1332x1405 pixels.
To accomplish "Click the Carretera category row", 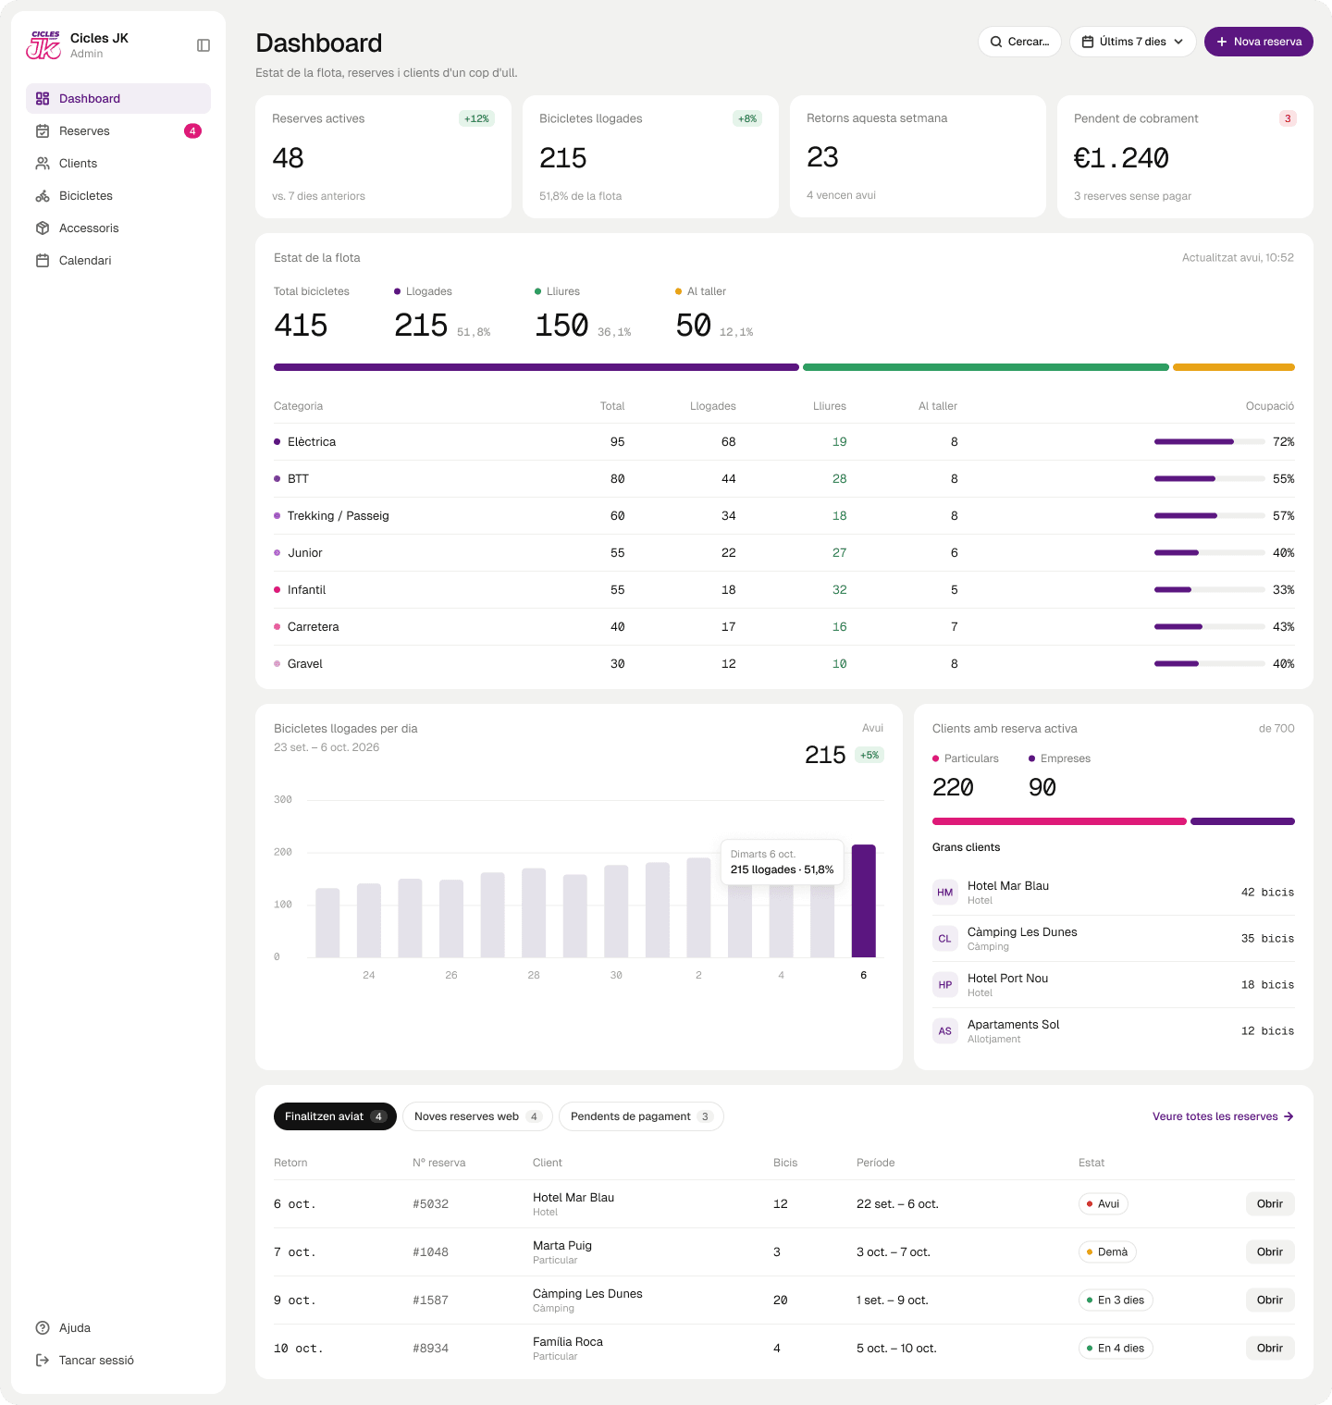I will [x=784, y=627].
